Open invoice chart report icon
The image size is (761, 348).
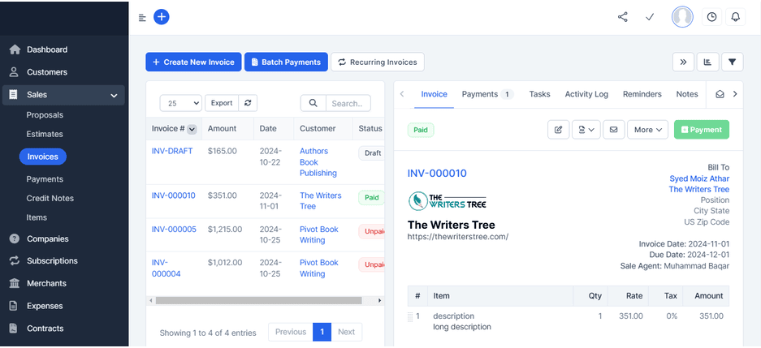(x=707, y=62)
